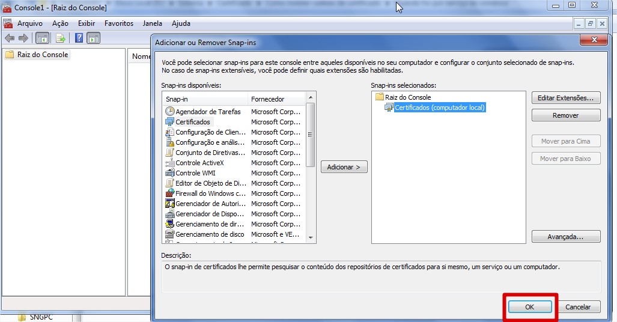This screenshot has width=617, height=322.
Task: Confirm the dialog with the OK button
Action: 529,307
